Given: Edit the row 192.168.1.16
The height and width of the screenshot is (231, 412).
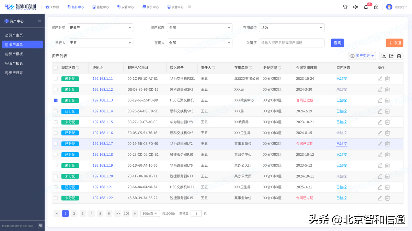Looking at the screenshot, I should [x=380, y=133].
